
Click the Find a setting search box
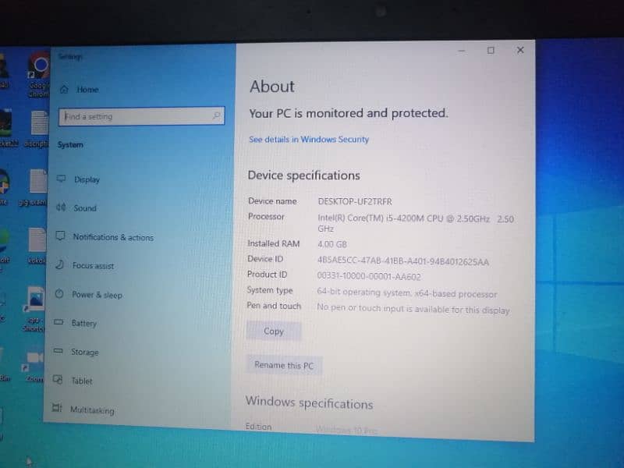[141, 116]
